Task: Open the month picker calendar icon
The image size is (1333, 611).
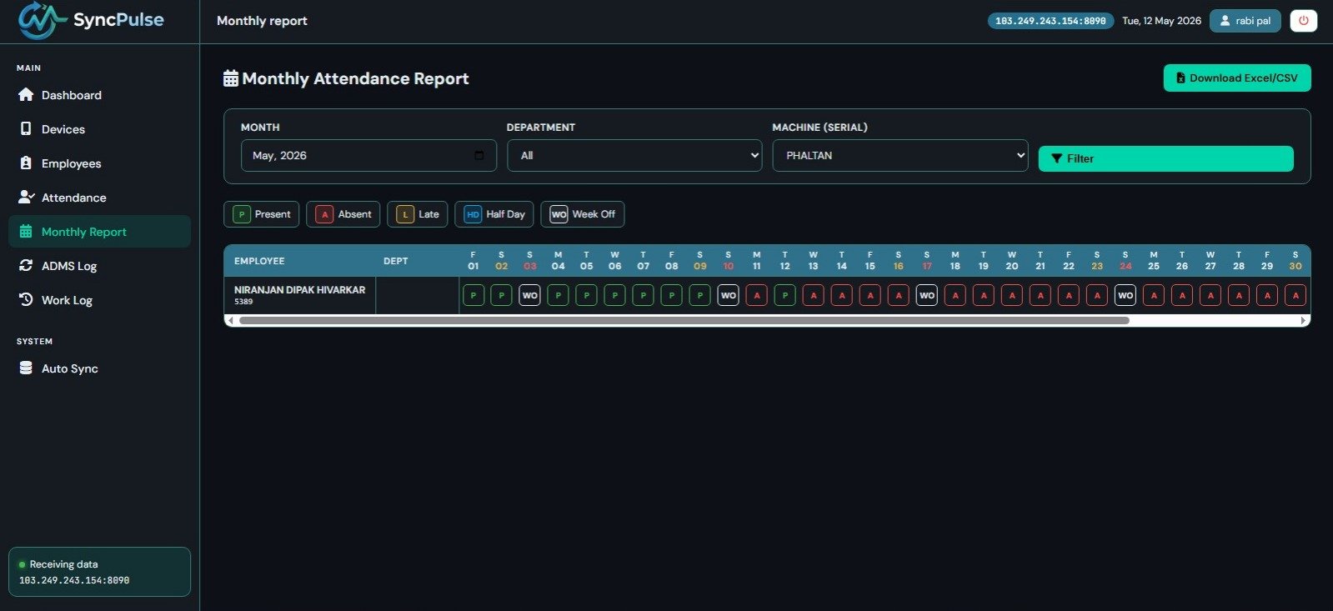Action: [479, 155]
